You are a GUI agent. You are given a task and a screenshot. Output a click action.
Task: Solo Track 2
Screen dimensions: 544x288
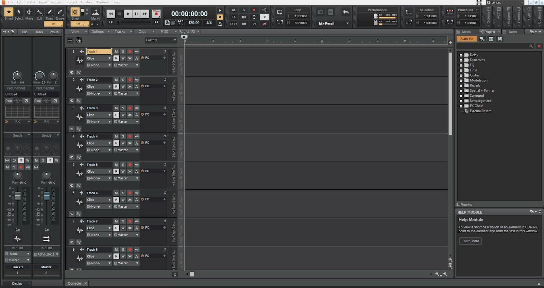tap(123, 80)
